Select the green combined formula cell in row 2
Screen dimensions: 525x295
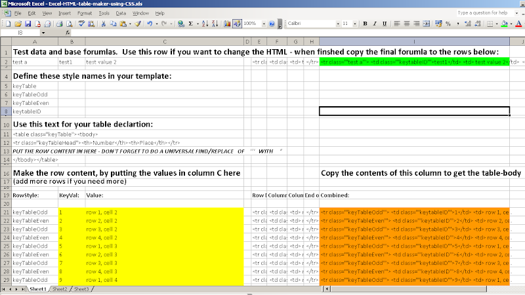click(x=414, y=62)
